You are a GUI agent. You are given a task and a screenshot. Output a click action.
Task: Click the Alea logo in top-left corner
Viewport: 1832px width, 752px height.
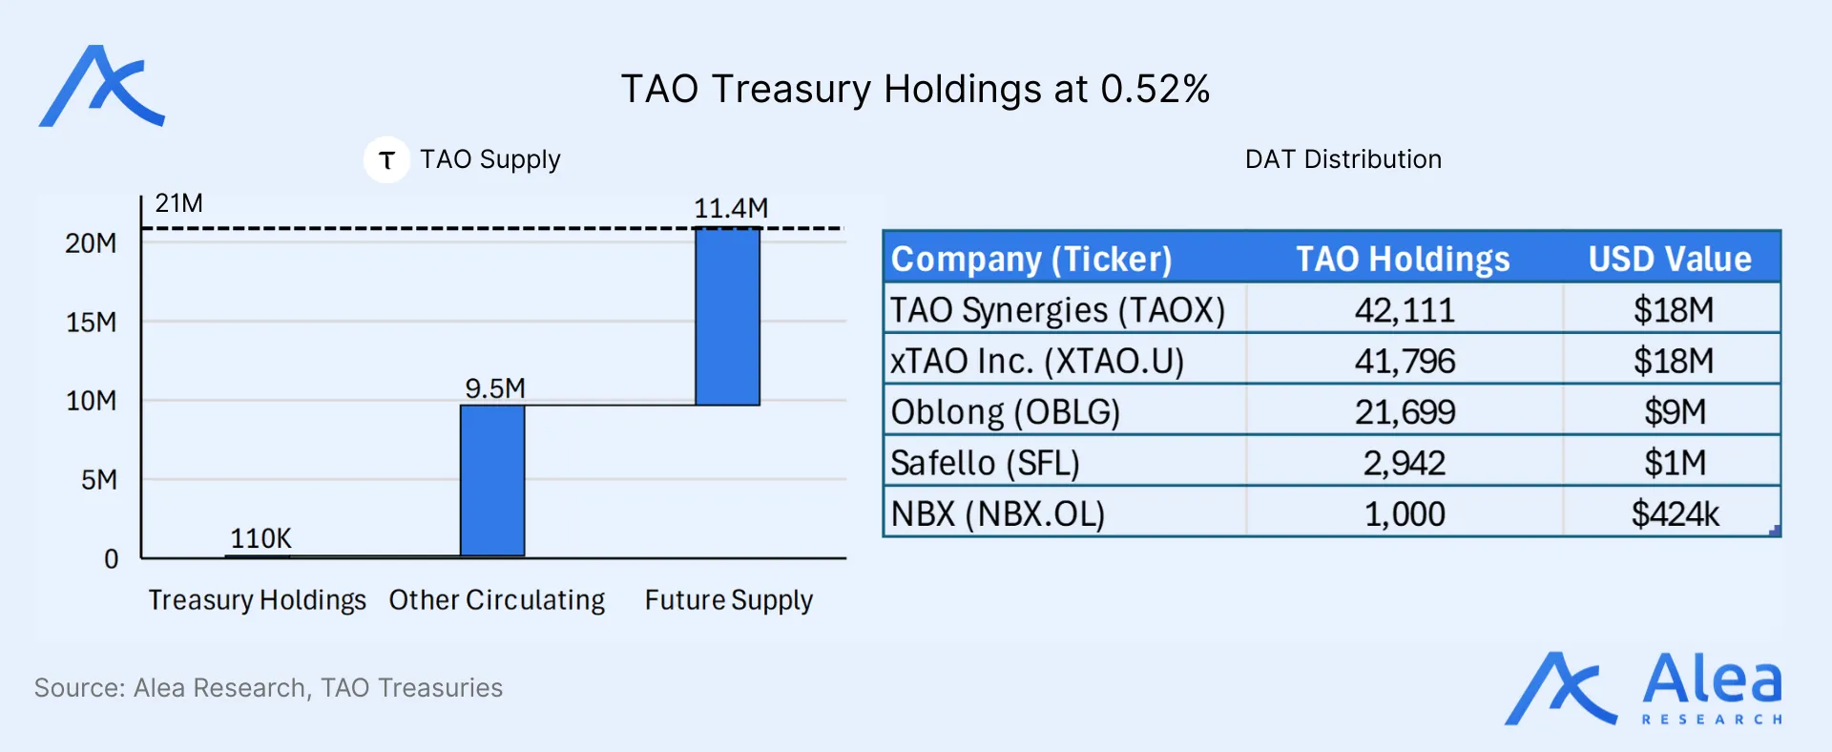pyautogui.click(x=102, y=86)
